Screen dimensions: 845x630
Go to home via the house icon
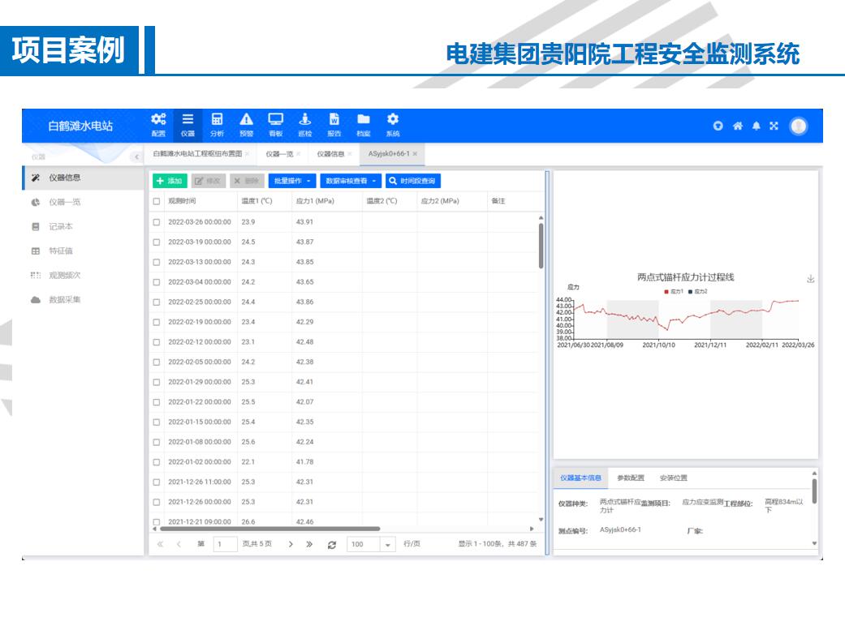coord(737,126)
